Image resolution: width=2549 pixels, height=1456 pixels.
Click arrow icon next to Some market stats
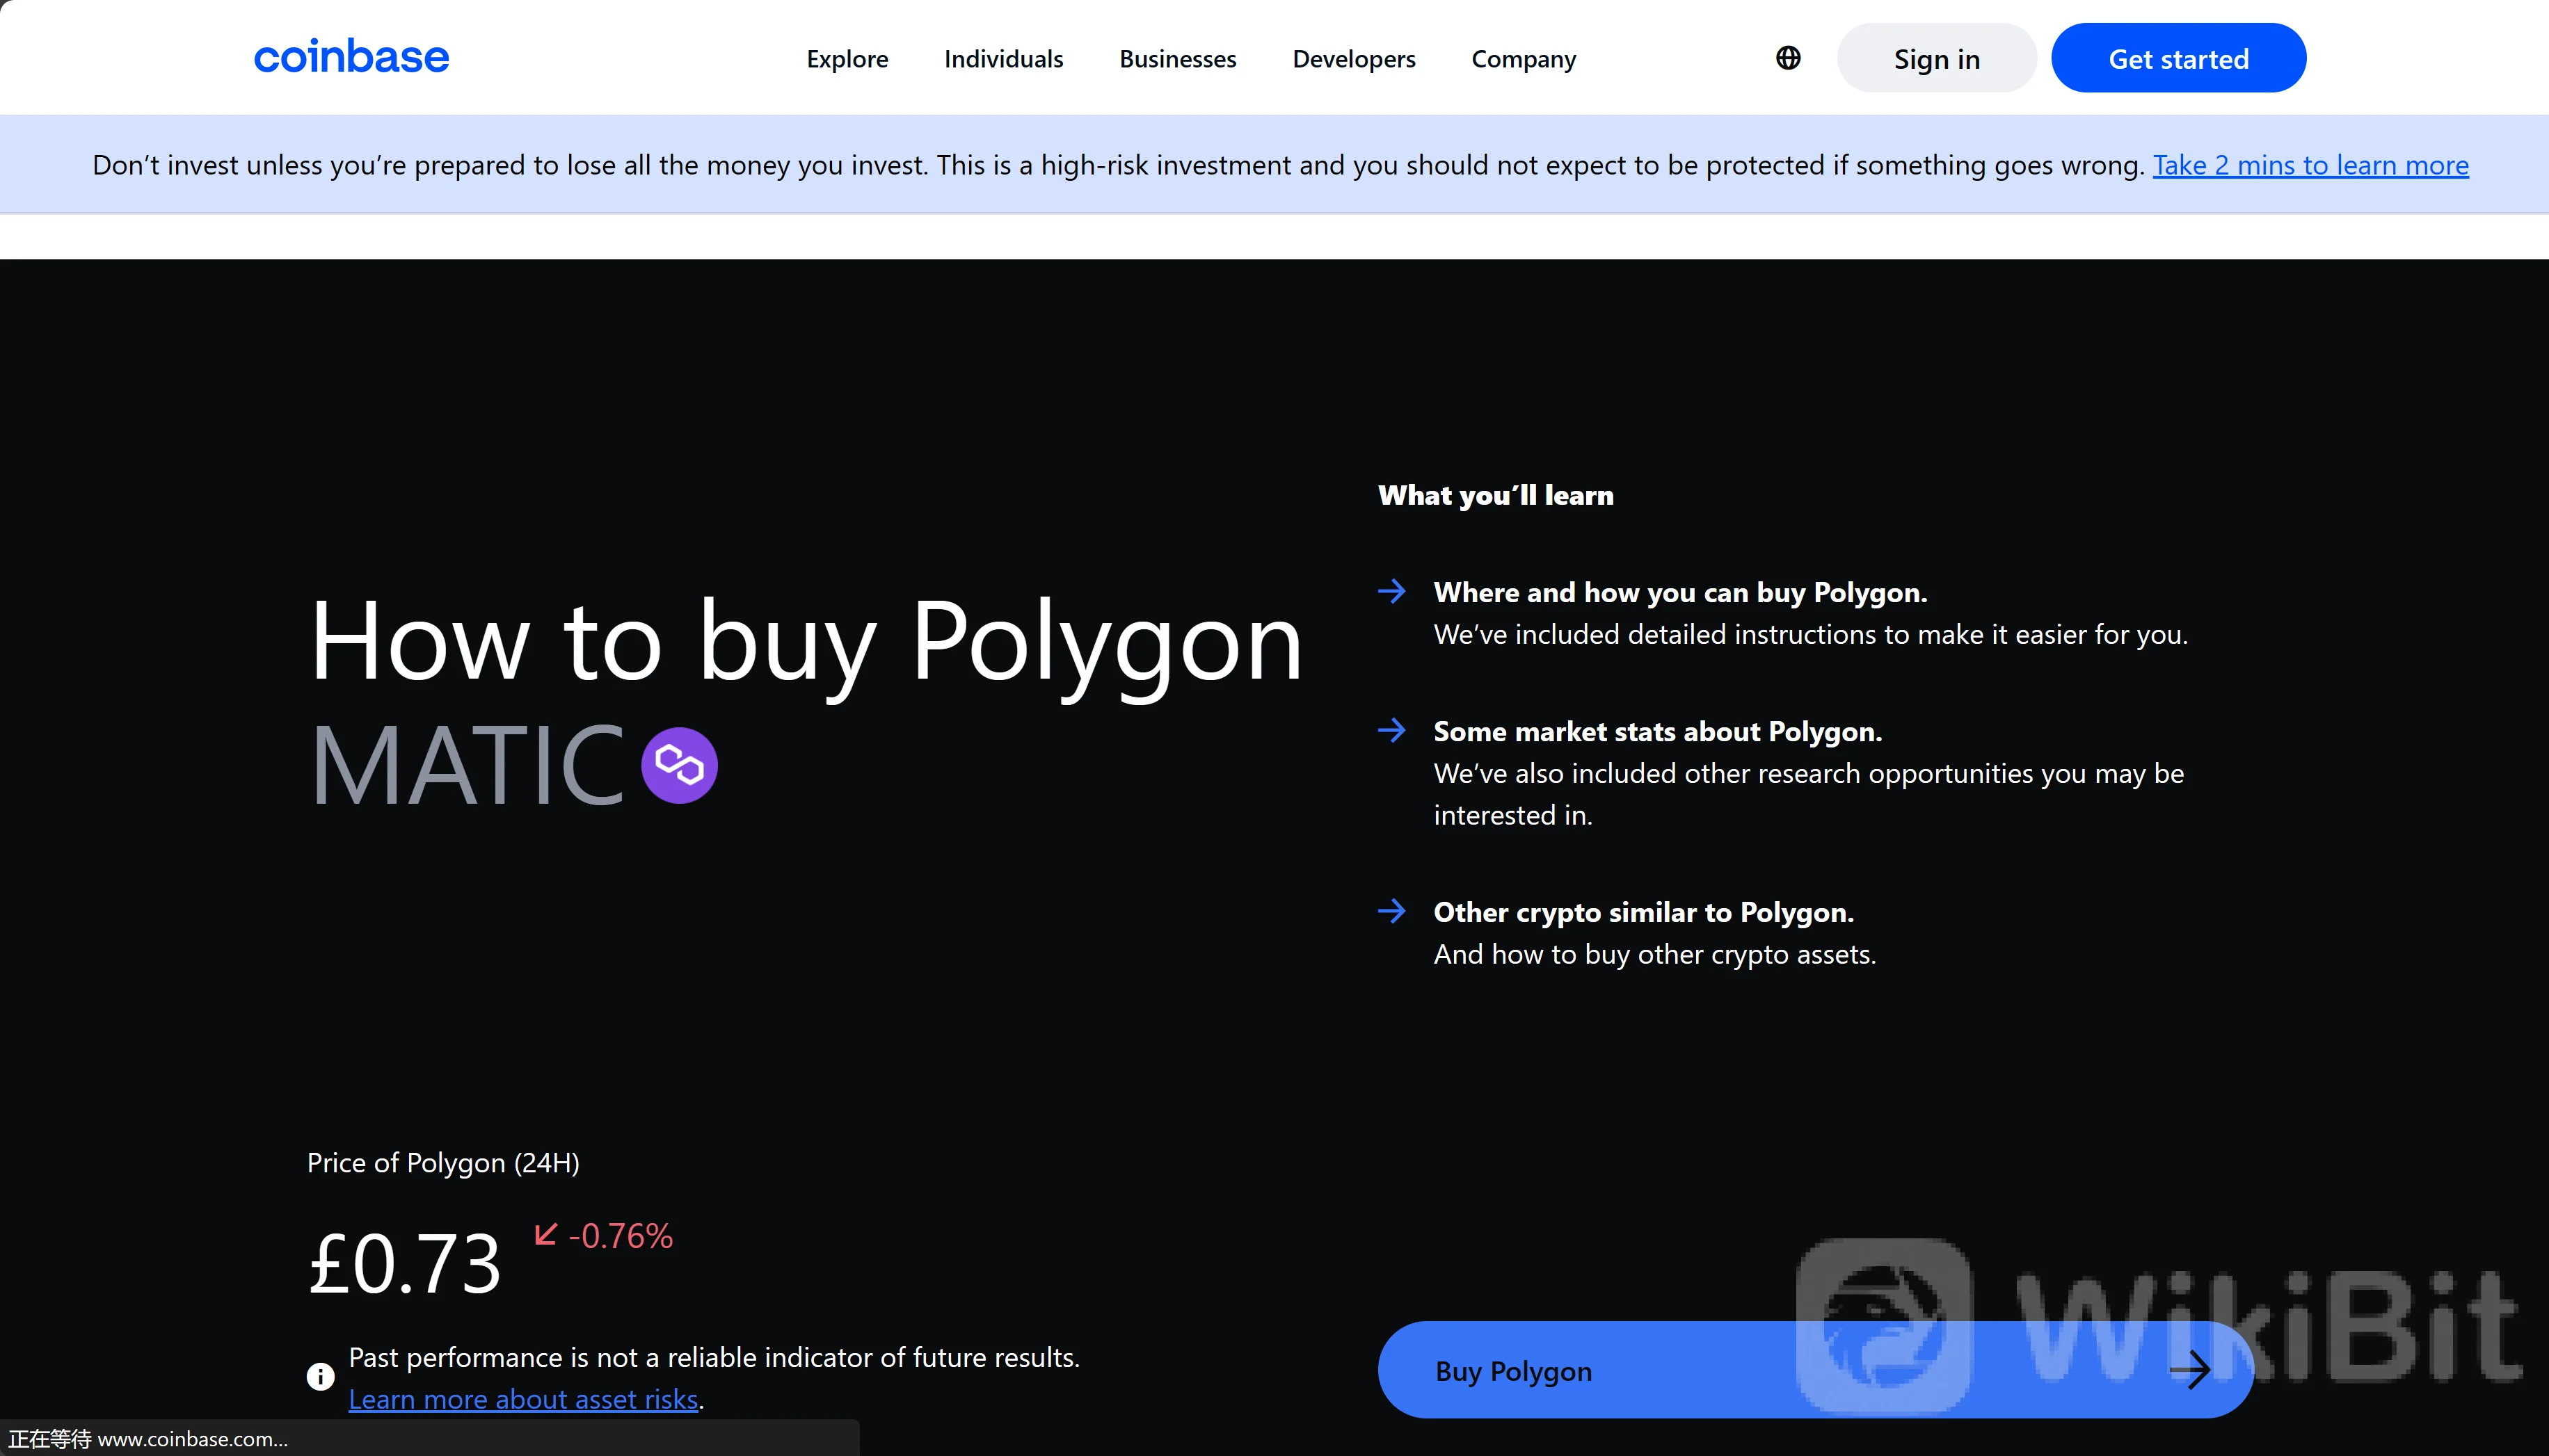[x=1391, y=730]
